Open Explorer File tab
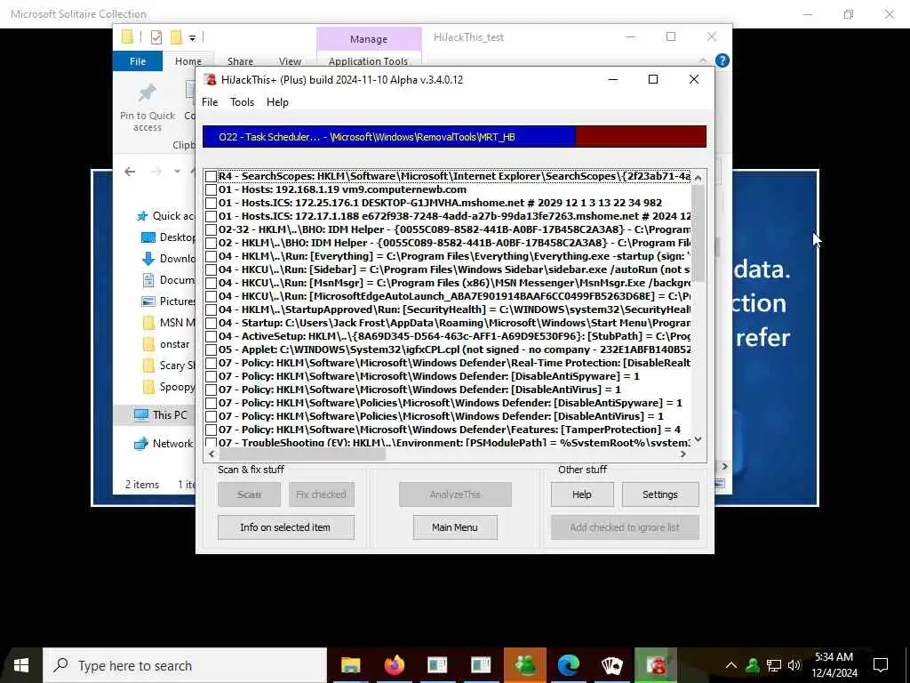This screenshot has height=683, width=910. point(138,61)
